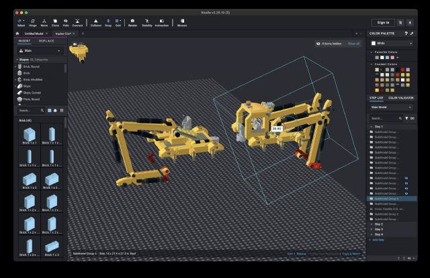Choose the Connect tool
Screen dimensions: 430x278
tap(77, 21)
